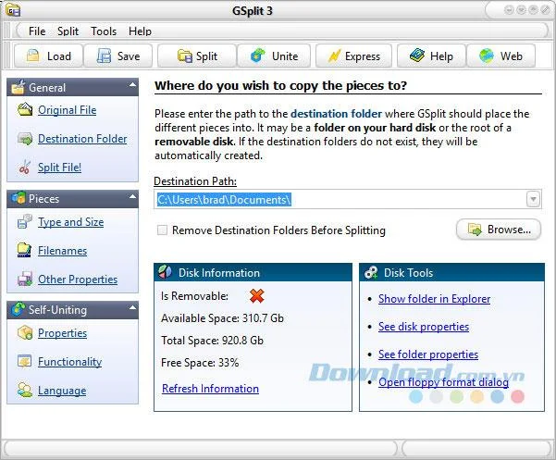Open the Web toolbar button
Screen dimensions: 556x460
click(501, 56)
